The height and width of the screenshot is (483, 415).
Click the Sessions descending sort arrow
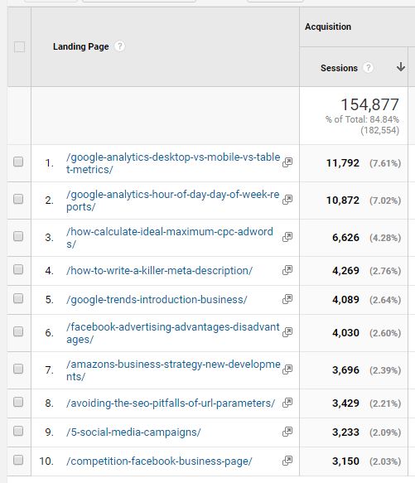401,66
